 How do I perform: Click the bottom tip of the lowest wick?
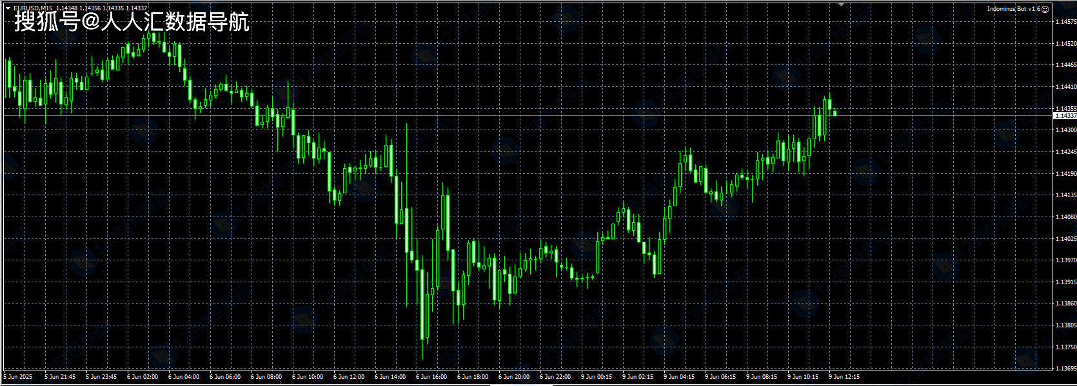pos(422,359)
